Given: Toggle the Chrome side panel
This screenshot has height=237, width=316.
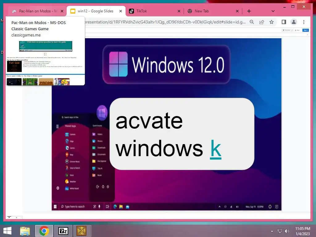Looking at the screenshot, I should pos(284,22).
